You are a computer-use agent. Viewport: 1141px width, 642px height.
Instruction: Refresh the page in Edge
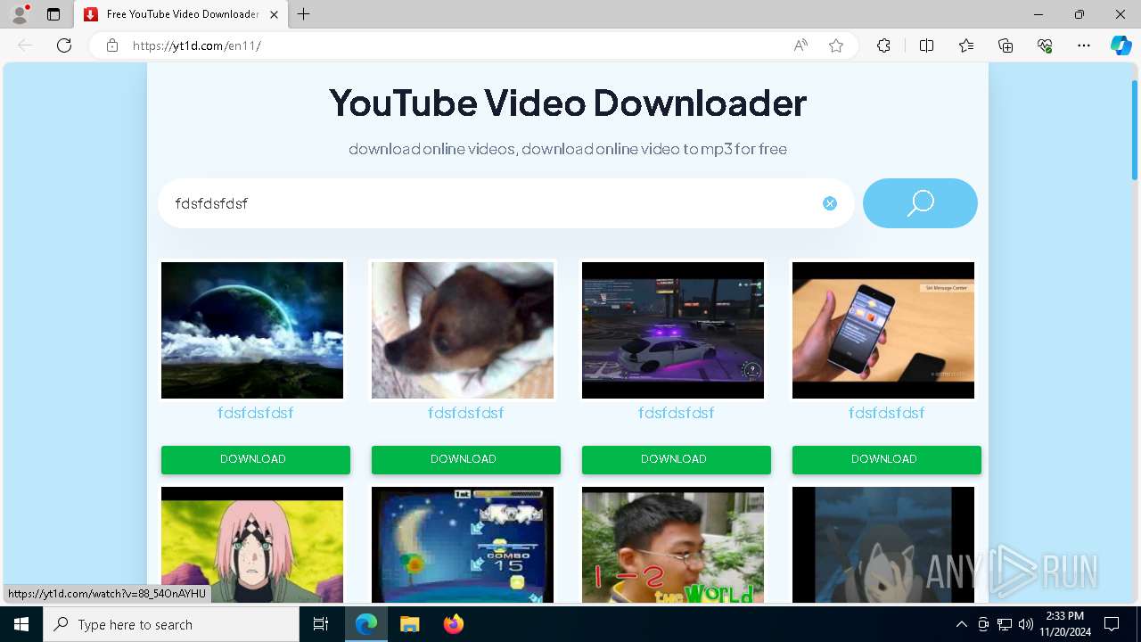point(64,45)
